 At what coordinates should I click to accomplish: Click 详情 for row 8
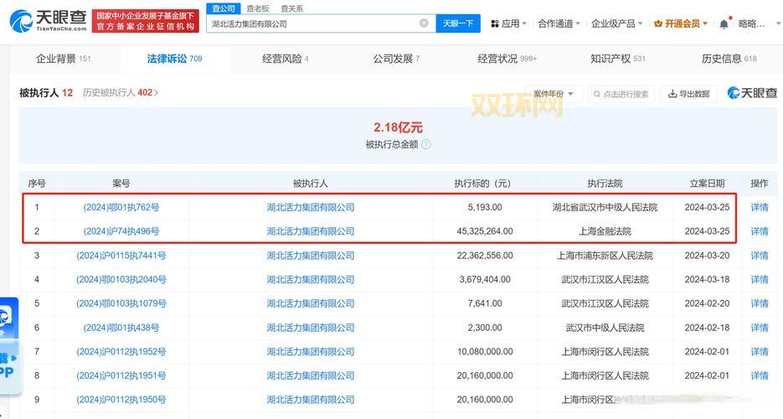(760, 375)
